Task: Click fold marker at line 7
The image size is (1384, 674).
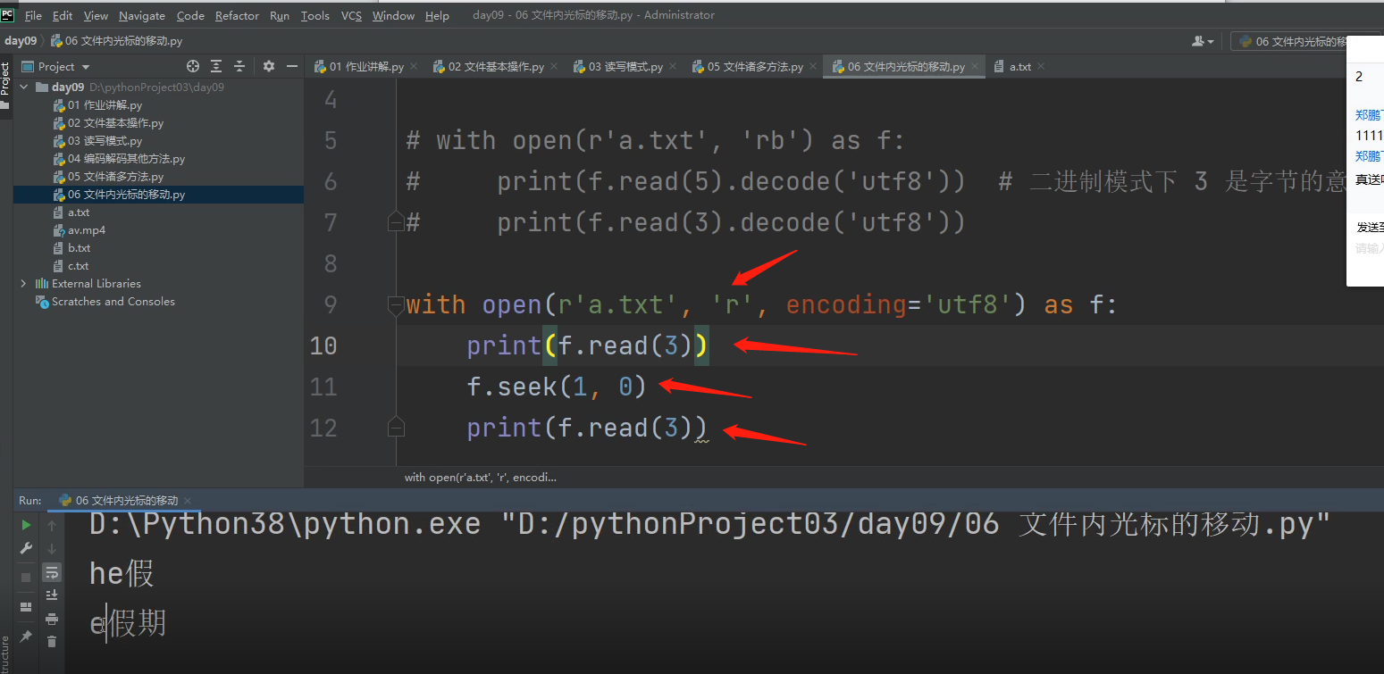Action: [396, 221]
